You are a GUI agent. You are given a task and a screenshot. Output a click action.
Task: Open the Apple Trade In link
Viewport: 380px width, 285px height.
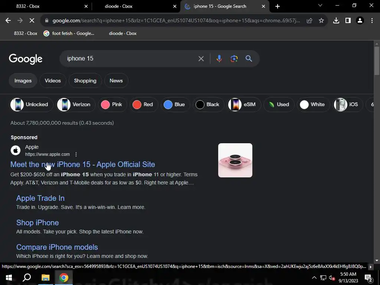point(40,198)
